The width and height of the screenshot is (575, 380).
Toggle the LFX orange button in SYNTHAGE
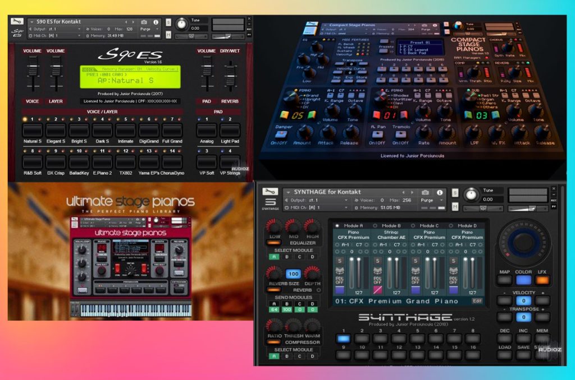(x=542, y=280)
